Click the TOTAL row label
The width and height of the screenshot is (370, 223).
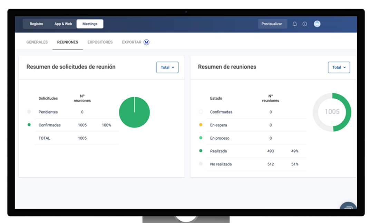(45, 138)
